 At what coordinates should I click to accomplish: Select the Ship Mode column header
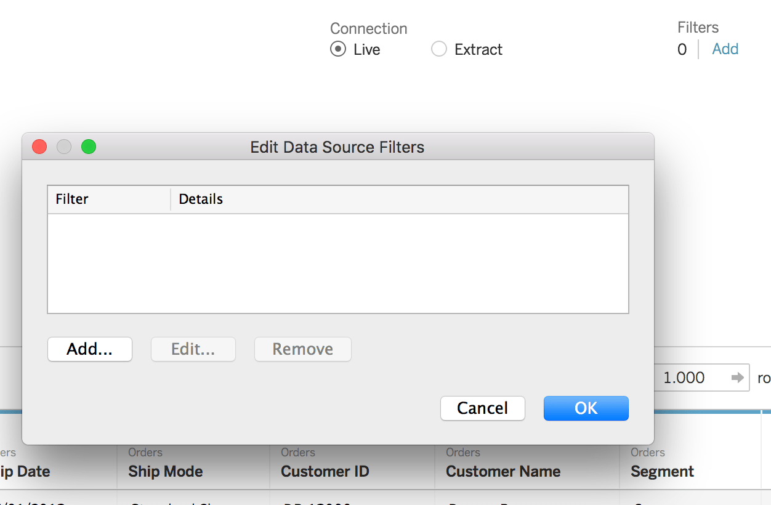coord(165,471)
